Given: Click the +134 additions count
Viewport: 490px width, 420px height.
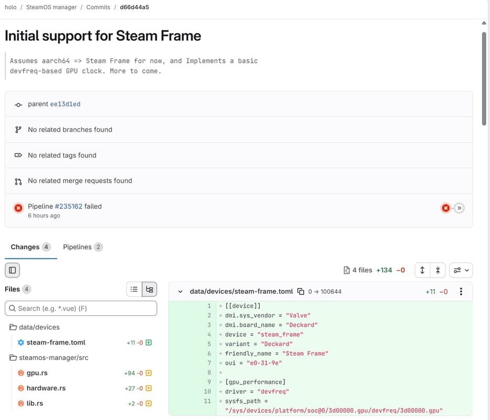Looking at the screenshot, I should (384, 270).
